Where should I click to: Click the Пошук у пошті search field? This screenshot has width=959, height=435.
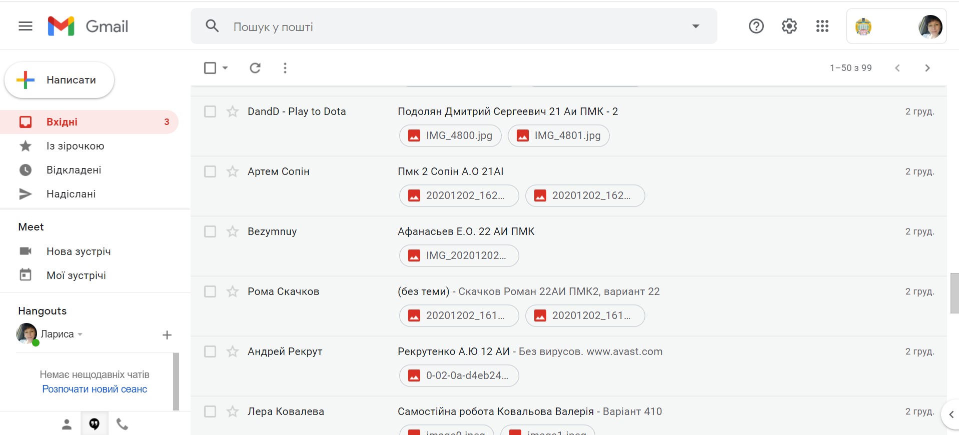pyautogui.click(x=450, y=26)
